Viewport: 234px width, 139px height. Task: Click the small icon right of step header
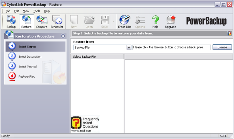pyautogui.click(x=229, y=33)
